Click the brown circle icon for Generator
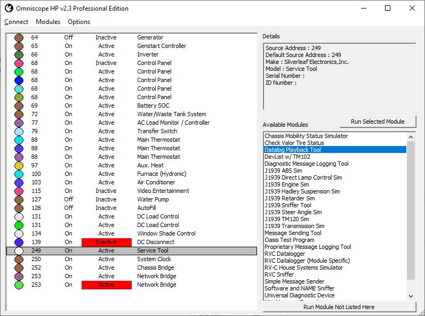425x316 pixels. [x=19, y=38]
